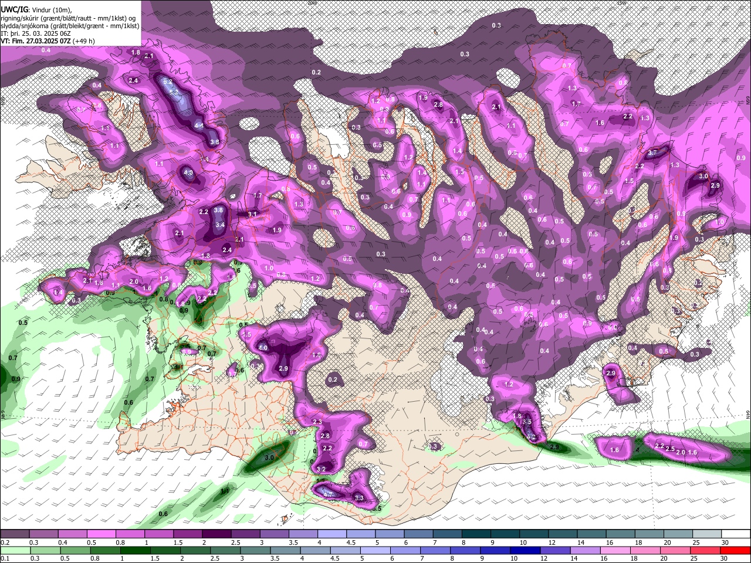This screenshot has width=751, height=563.
Task: Click the '30' label in the top legend row
Action: coord(725,542)
